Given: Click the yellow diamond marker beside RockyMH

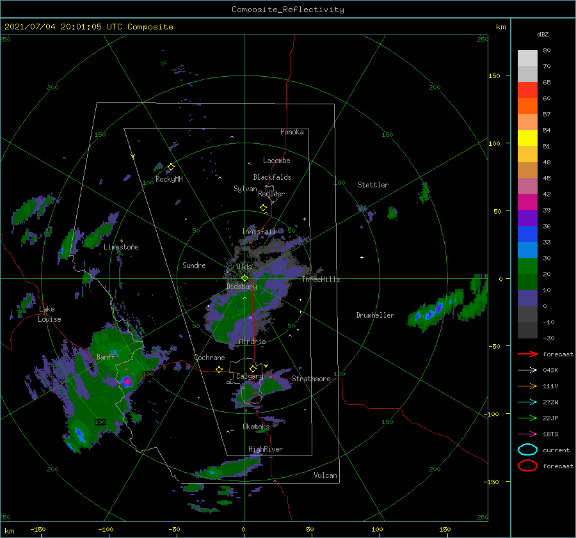Looking at the screenshot, I should click(171, 167).
